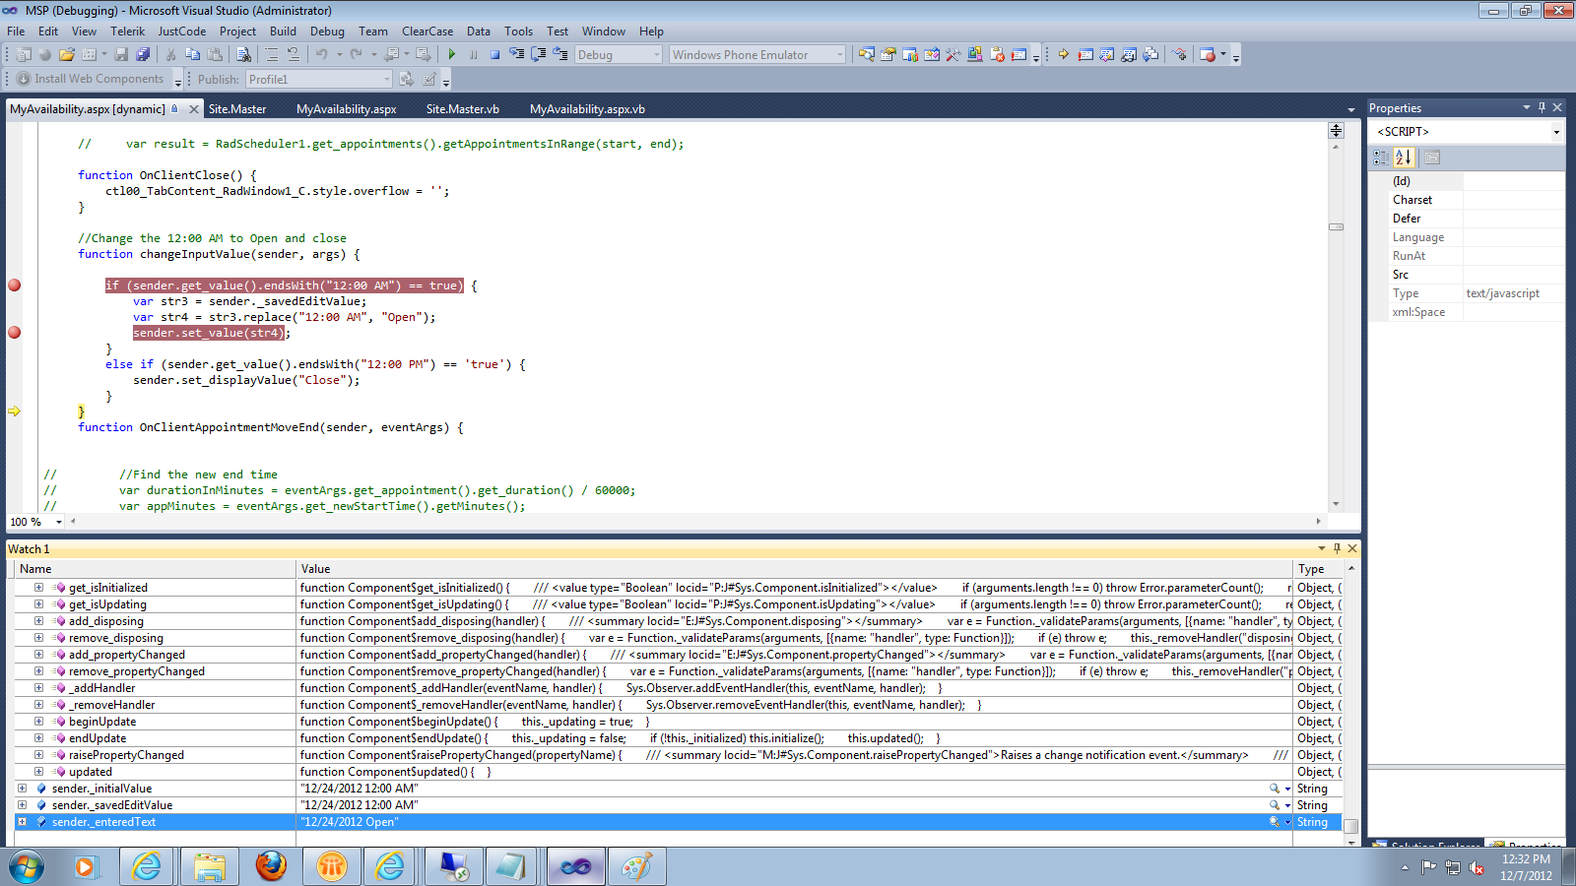1576x886 pixels.
Task: Click the green Continue debugging button
Action: pyautogui.click(x=452, y=55)
